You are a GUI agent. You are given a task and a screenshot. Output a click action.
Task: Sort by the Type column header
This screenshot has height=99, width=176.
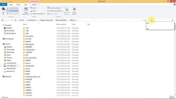[x=74, y=24]
